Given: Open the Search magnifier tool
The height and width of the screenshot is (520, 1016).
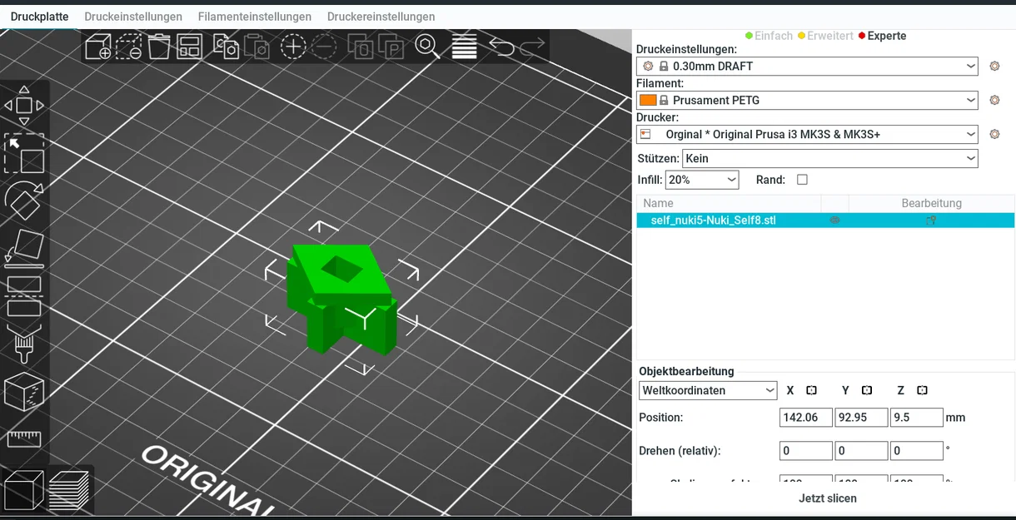Looking at the screenshot, I should coord(428,47).
